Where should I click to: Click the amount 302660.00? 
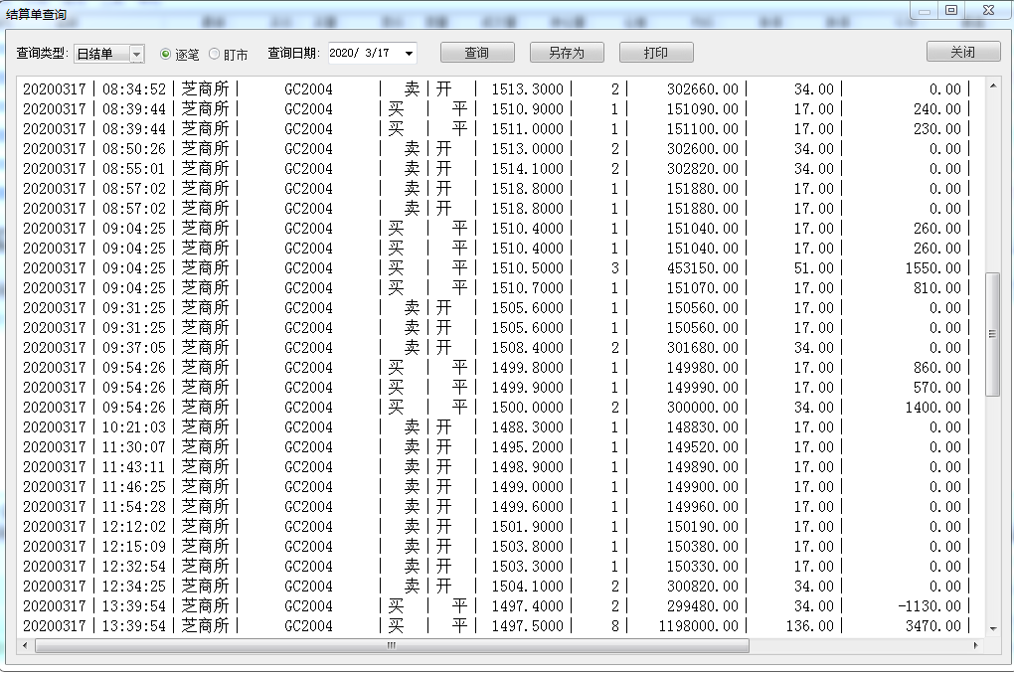pos(702,88)
